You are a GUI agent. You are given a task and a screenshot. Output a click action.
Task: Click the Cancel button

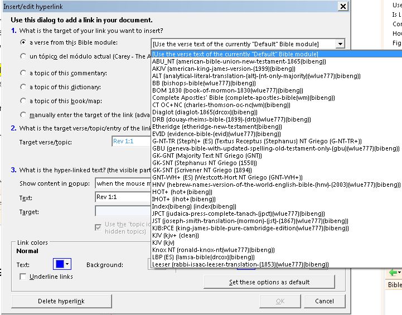click(324, 301)
